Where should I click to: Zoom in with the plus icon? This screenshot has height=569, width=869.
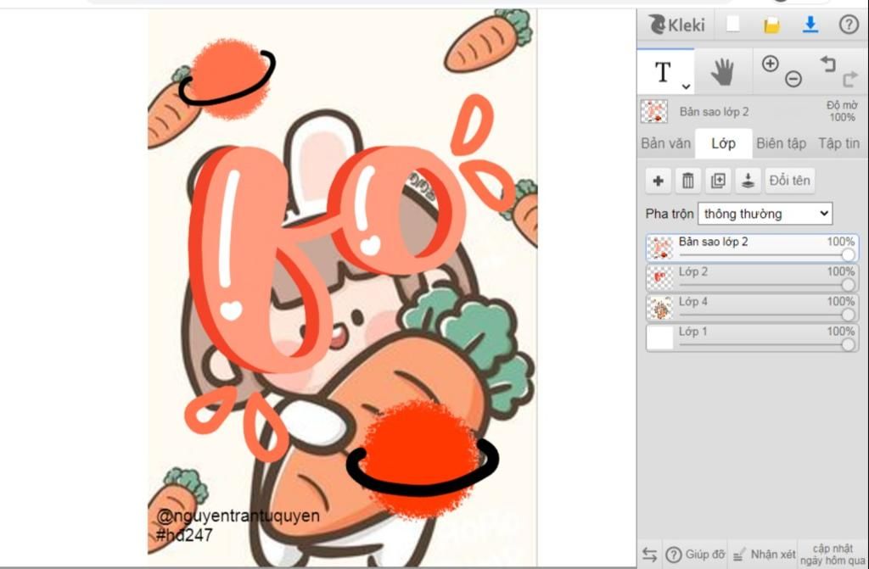[770, 64]
